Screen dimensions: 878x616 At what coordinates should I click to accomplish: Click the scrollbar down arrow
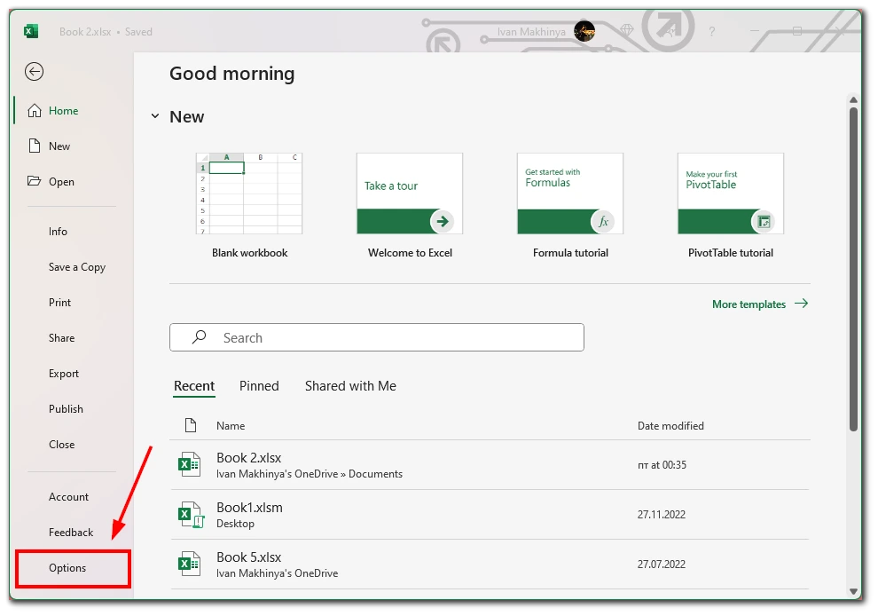(853, 591)
